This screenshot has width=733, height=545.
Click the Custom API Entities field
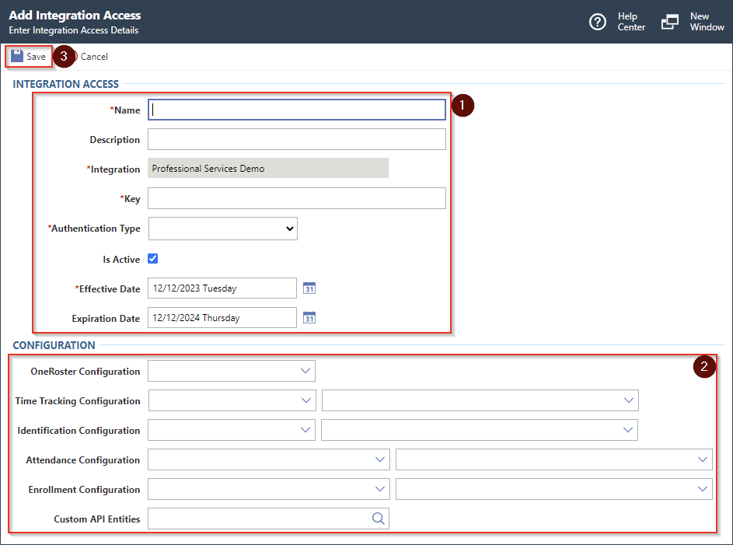(x=268, y=519)
